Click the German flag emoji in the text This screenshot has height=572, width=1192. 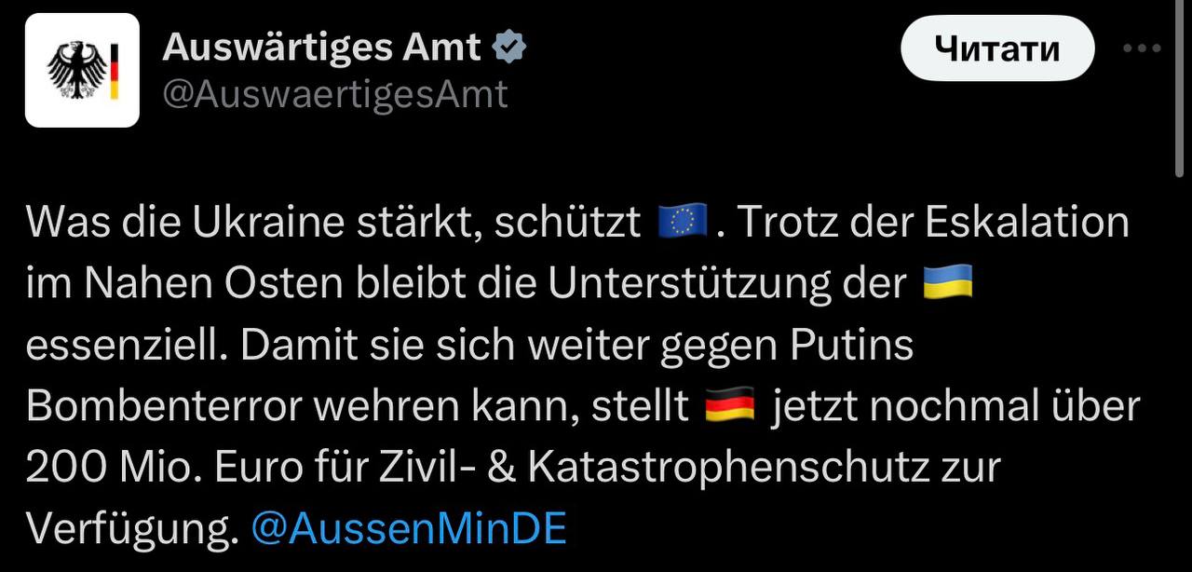730,406
